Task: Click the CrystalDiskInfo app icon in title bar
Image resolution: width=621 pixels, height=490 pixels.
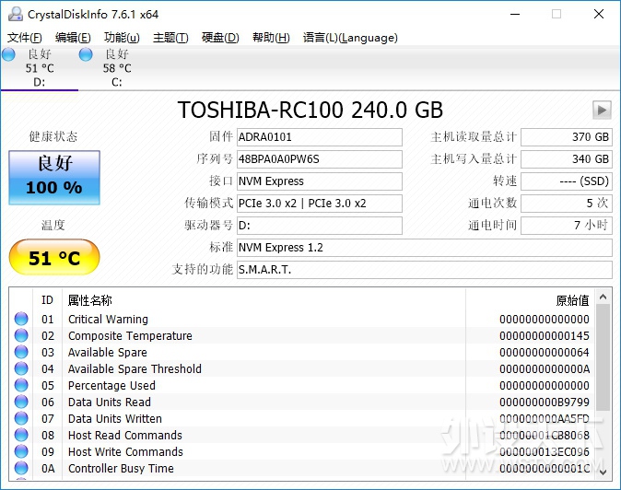Action: click(16, 14)
